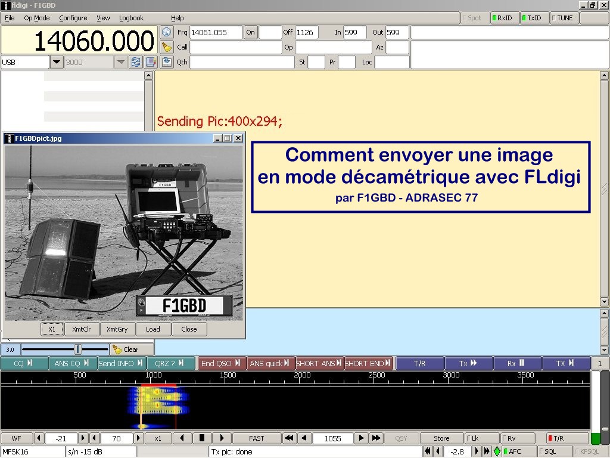Screen dimensions: 610x458
Task: Increase waterfall upper level -21
Action: pyautogui.click(x=83, y=438)
